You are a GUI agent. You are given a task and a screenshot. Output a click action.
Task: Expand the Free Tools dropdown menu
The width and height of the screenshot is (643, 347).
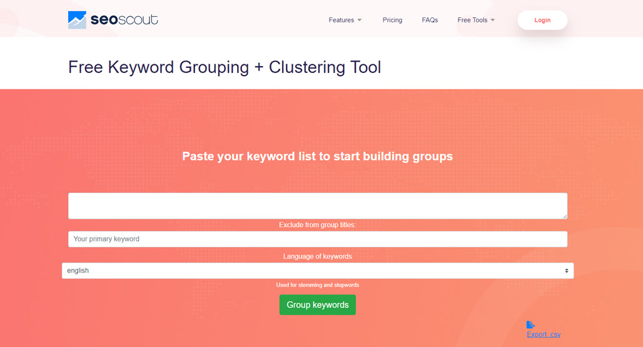(476, 20)
